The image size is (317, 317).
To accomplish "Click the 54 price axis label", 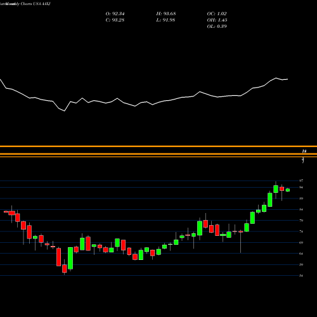I will coord(301,276).
